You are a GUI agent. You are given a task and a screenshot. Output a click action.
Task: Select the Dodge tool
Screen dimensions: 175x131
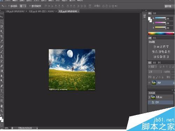tap(2, 81)
